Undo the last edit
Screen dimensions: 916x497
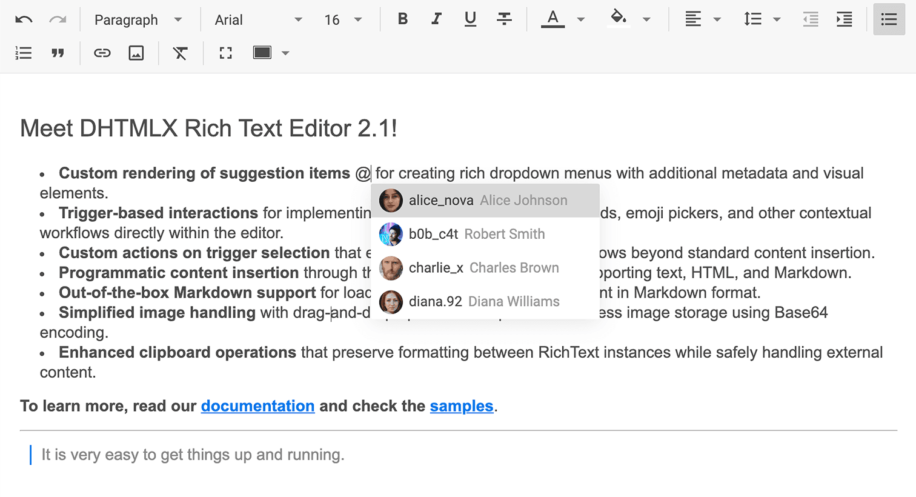tap(24, 20)
